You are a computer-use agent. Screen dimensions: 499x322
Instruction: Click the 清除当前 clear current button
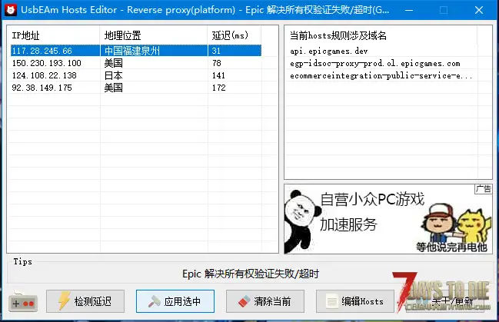tap(265, 301)
